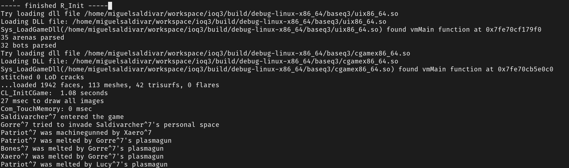Click the 'loaded 1942 faces' line
The image size is (569, 168).
(110, 85)
